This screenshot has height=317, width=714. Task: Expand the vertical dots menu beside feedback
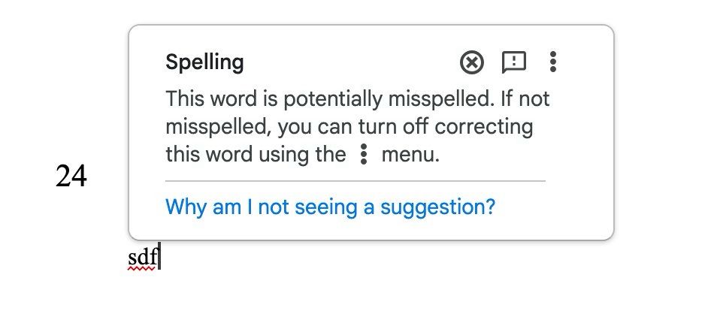(x=553, y=62)
